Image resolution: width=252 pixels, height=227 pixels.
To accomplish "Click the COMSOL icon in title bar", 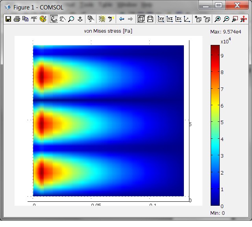I will coord(7,7).
